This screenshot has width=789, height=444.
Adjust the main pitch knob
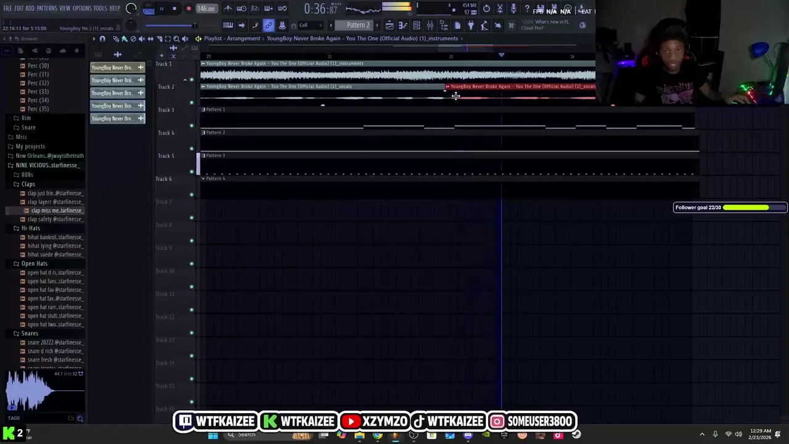click(x=130, y=25)
